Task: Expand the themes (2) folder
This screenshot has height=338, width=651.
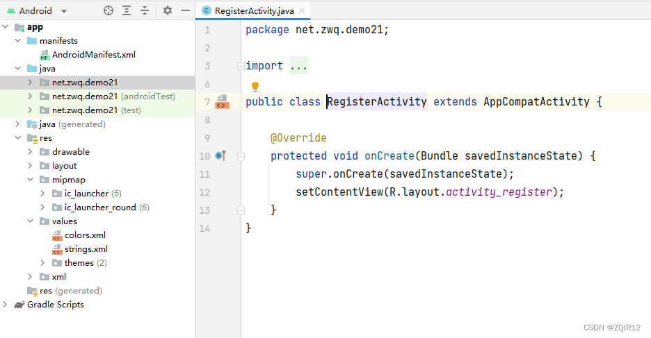Action: [42, 263]
